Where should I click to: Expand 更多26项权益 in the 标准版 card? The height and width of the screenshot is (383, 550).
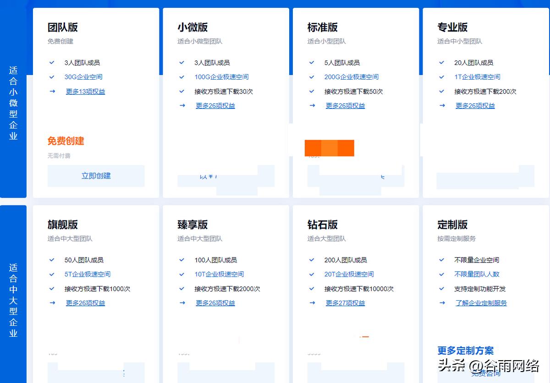point(345,105)
